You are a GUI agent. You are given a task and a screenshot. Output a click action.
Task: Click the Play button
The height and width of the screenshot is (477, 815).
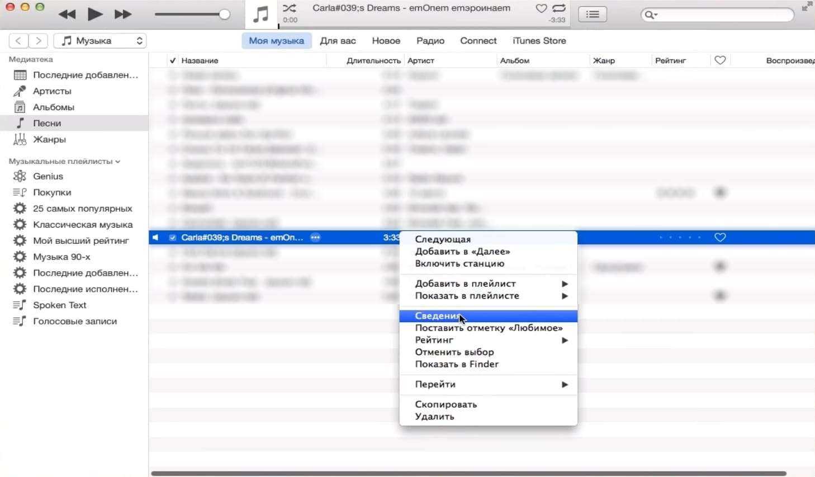click(95, 14)
